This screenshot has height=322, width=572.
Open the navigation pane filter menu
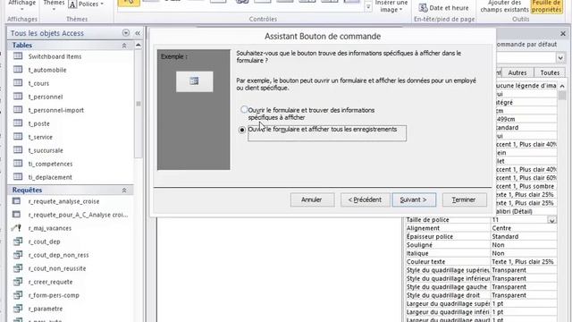[x=126, y=33]
